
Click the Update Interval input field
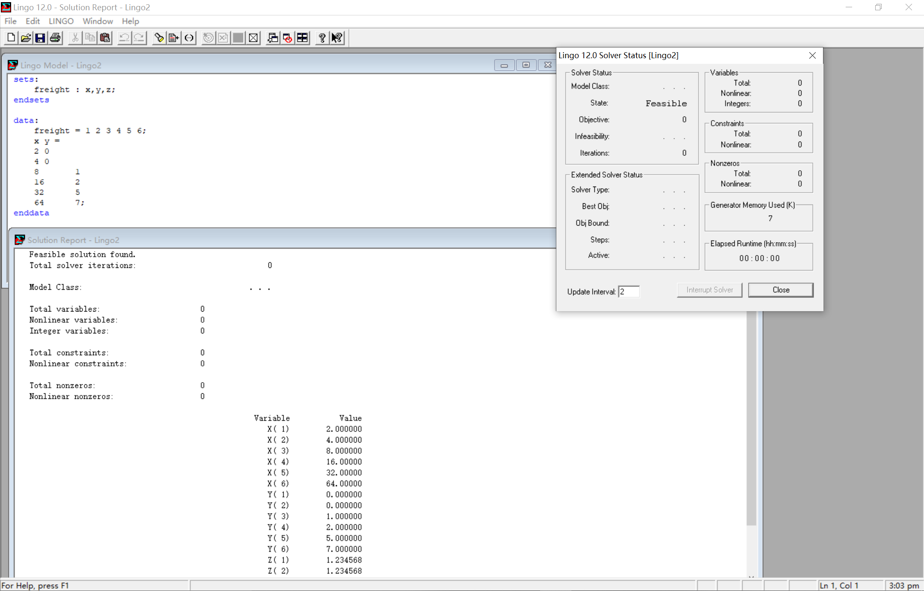click(629, 291)
